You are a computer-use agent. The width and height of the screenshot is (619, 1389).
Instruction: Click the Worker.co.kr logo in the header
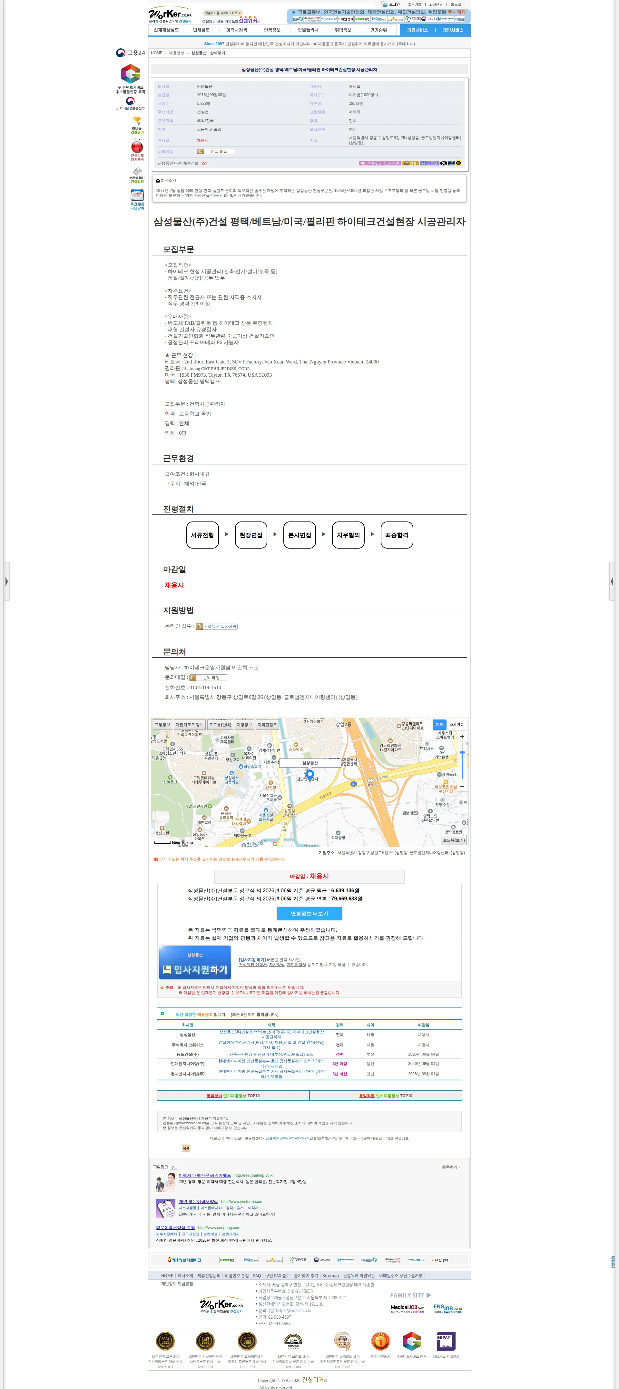[170, 15]
